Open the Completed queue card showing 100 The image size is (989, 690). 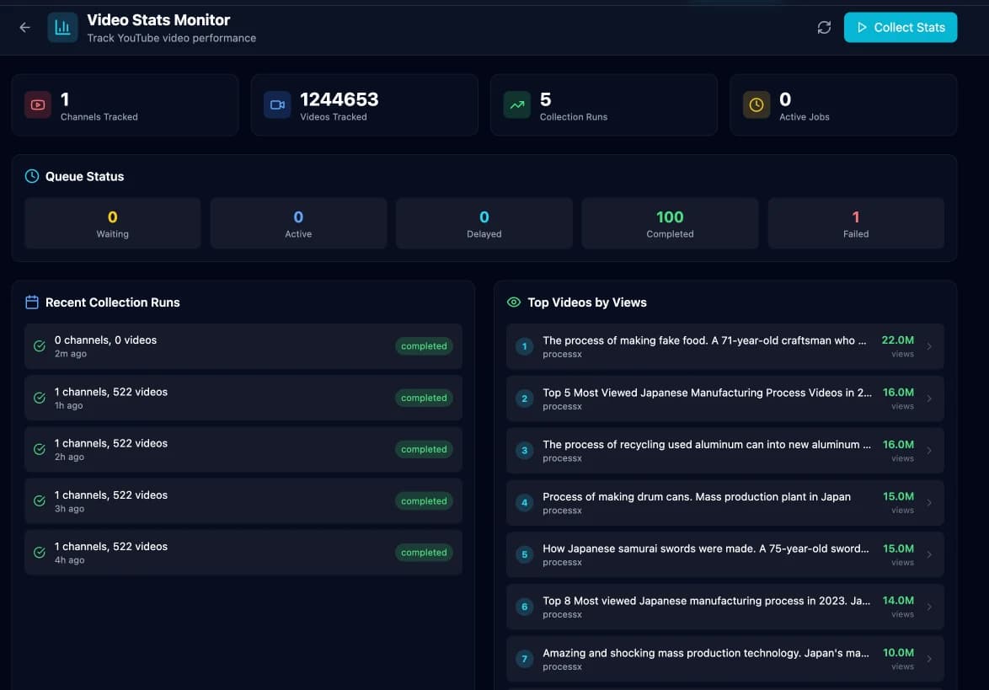click(670, 223)
